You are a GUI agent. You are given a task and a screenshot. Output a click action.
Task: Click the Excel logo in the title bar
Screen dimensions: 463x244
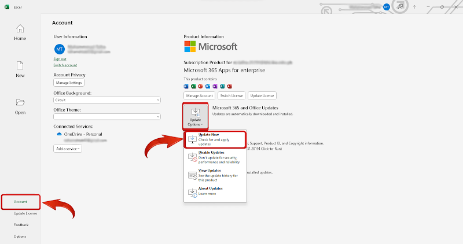[x=7, y=7]
